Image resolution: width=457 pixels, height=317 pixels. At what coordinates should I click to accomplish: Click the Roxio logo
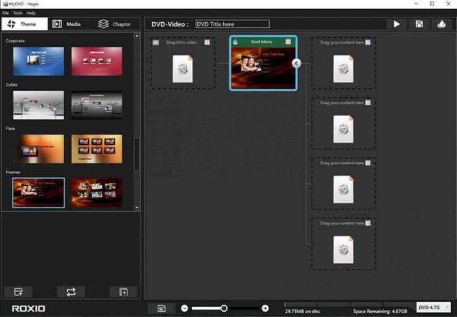pyautogui.click(x=29, y=309)
